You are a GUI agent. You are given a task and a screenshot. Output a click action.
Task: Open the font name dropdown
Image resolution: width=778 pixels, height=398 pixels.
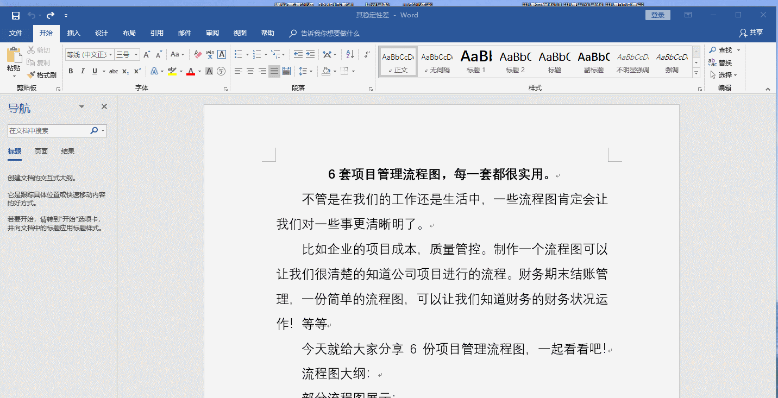111,55
